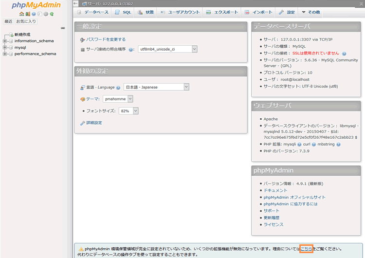Open phpMyAdmin documentation blue help icon in sidebar
The image size is (365, 258).
34,14
